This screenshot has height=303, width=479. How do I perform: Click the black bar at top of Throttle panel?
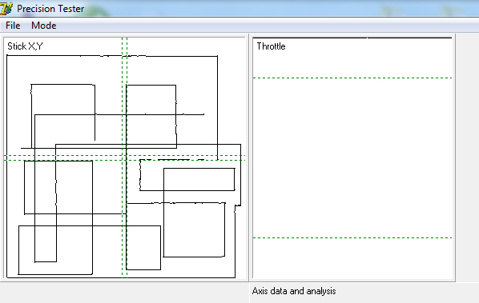click(x=352, y=38)
